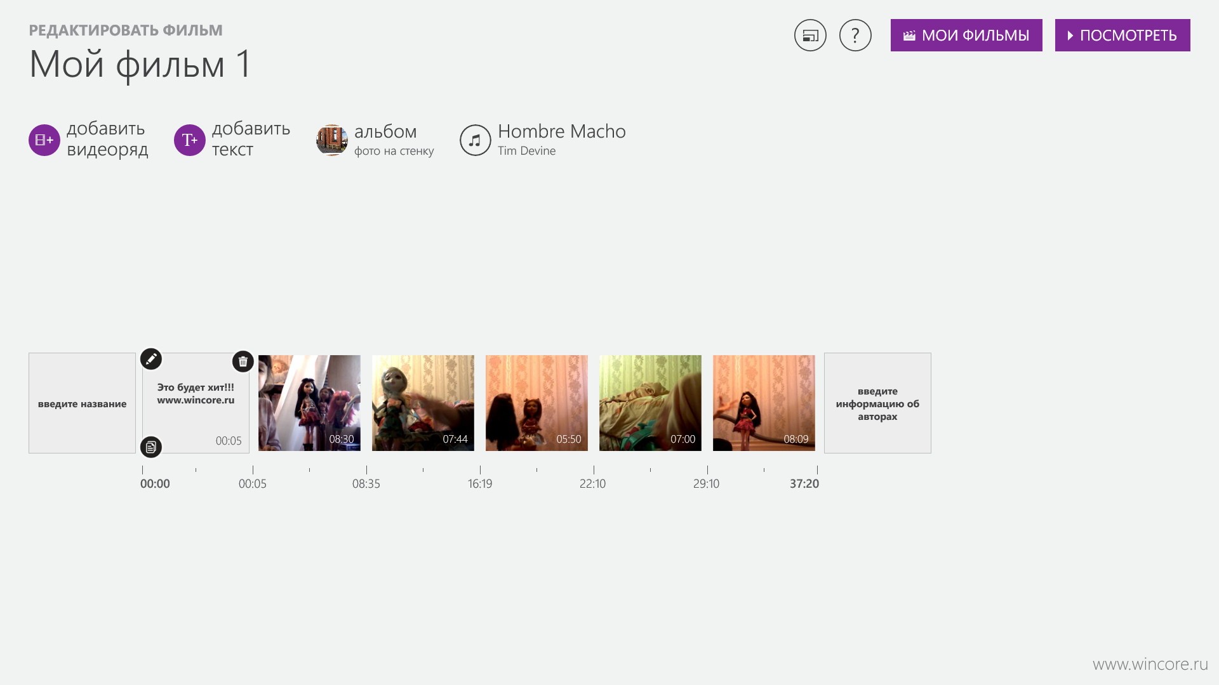Click добавить видеоряд label
This screenshot has height=685, width=1219.
tap(107, 139)
